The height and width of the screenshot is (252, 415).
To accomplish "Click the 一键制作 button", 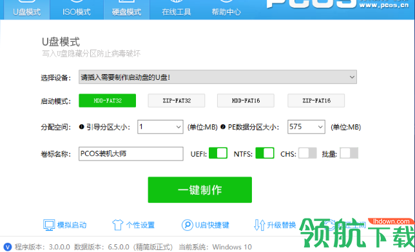I will point(200,189).
